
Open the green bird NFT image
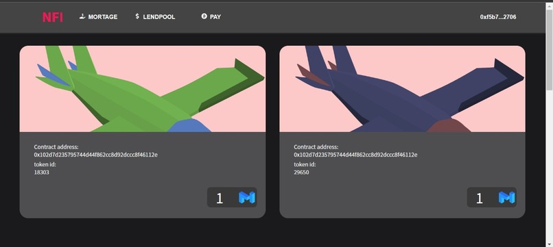click(x=143, y=89)
